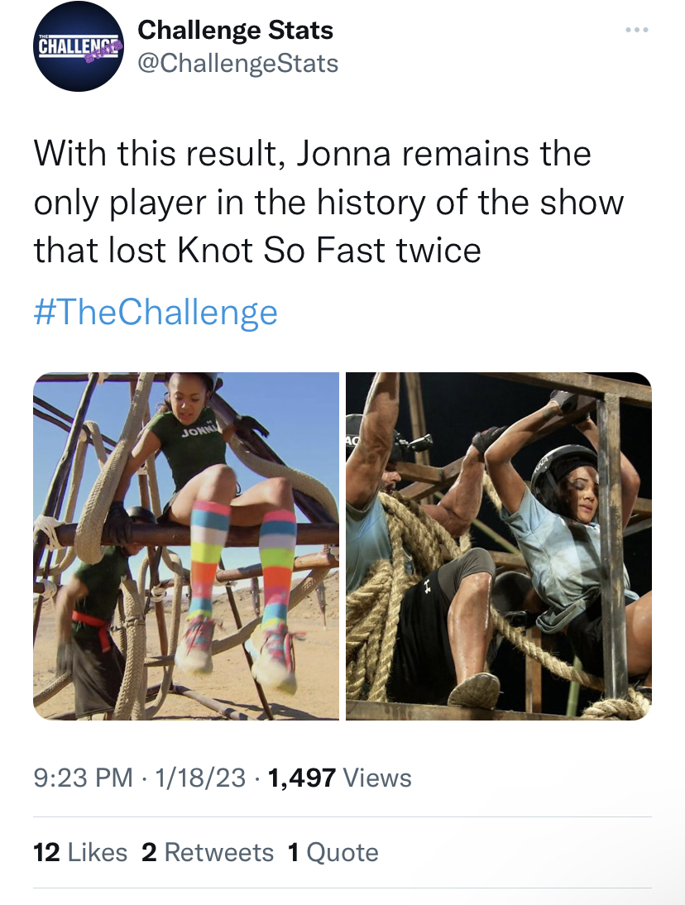
Task: View the left photo of Jonna in striped socks
Action: pyautogui.click(x=186, y=546)
